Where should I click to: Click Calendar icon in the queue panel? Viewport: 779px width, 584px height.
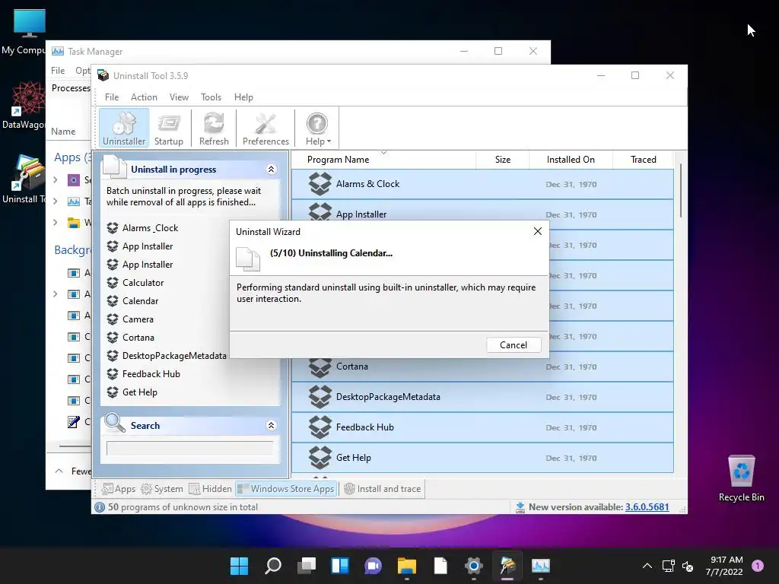(113, 301)
